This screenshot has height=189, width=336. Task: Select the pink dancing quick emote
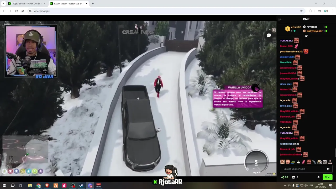click(x=303, y=162)
